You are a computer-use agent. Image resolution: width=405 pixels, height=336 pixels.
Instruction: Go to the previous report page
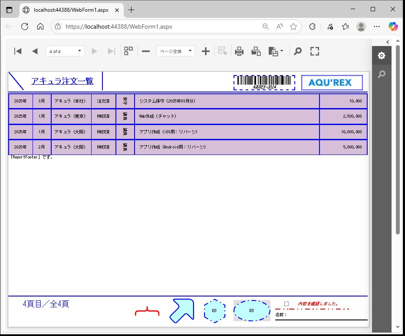coord(35,51)
